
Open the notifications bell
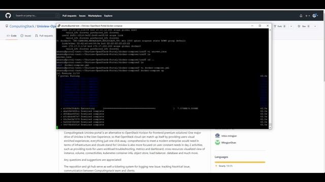coord(301,16)
